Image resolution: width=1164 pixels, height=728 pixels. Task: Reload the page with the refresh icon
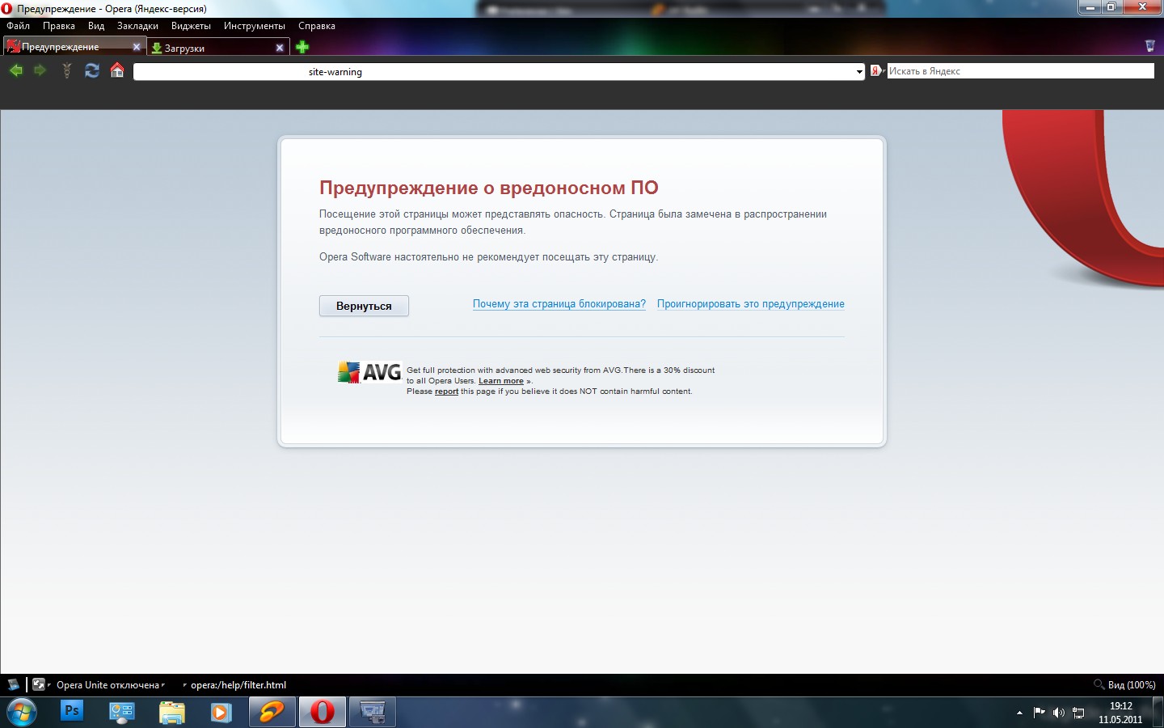92,70
